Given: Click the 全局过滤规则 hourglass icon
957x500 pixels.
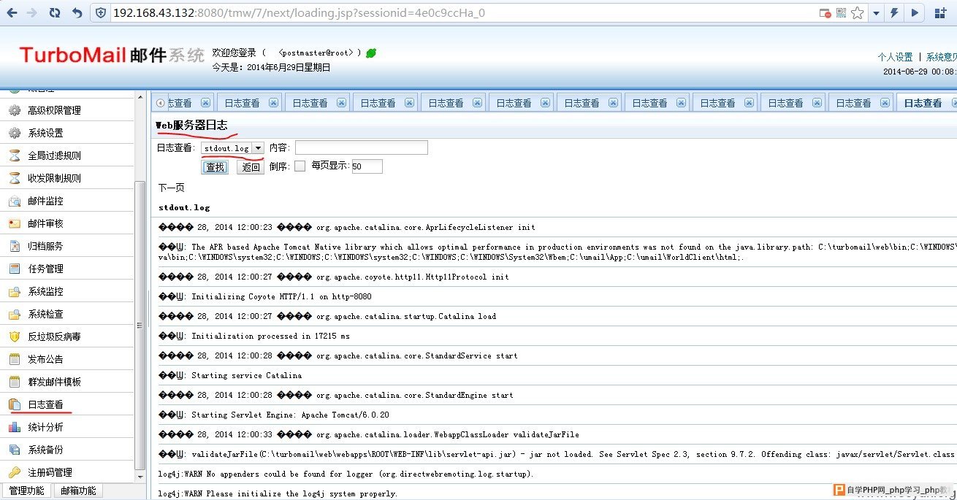Looking at the screenshot, I should [x=14, y=155].
